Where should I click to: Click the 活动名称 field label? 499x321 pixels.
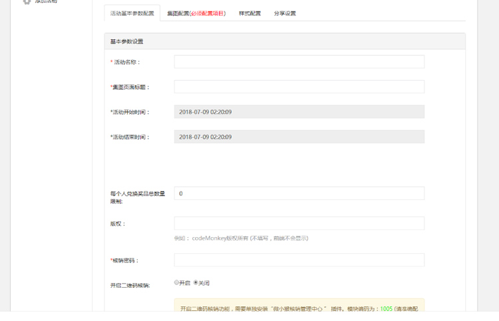pyautogui.click(x=126, y=62)
